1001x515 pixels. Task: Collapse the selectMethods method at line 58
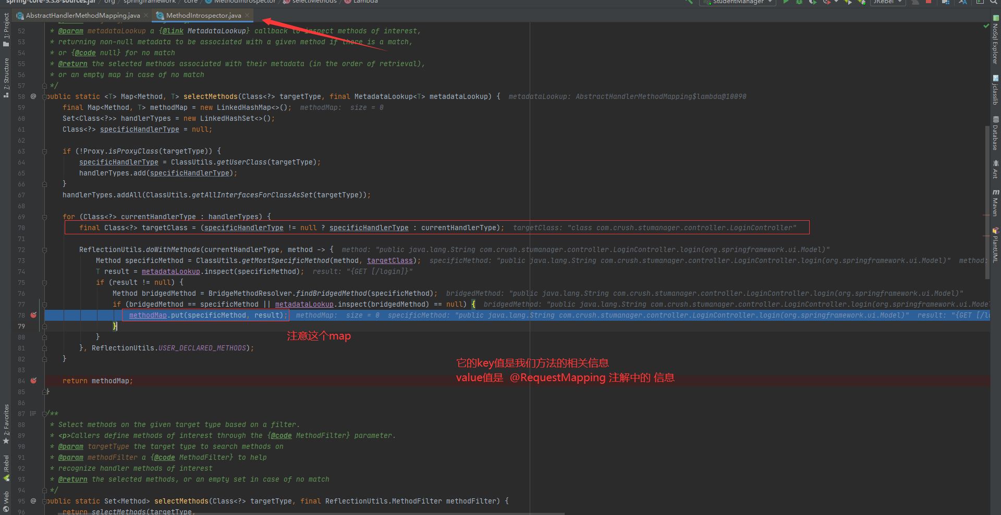coord(45,97)
